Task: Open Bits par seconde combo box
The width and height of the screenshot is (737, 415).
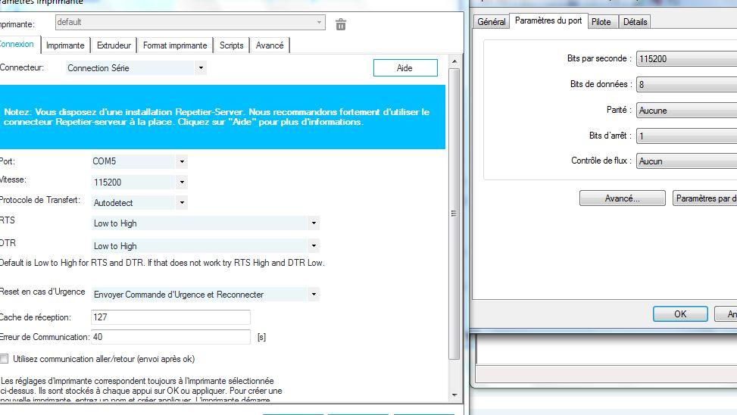Action: 686,59
